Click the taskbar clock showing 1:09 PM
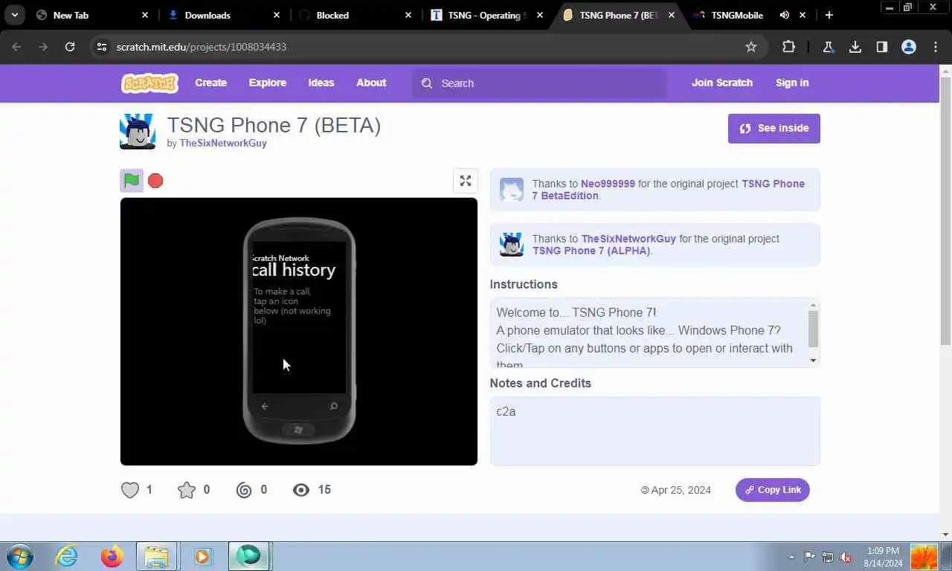952x571 pixels. (883, 557)
